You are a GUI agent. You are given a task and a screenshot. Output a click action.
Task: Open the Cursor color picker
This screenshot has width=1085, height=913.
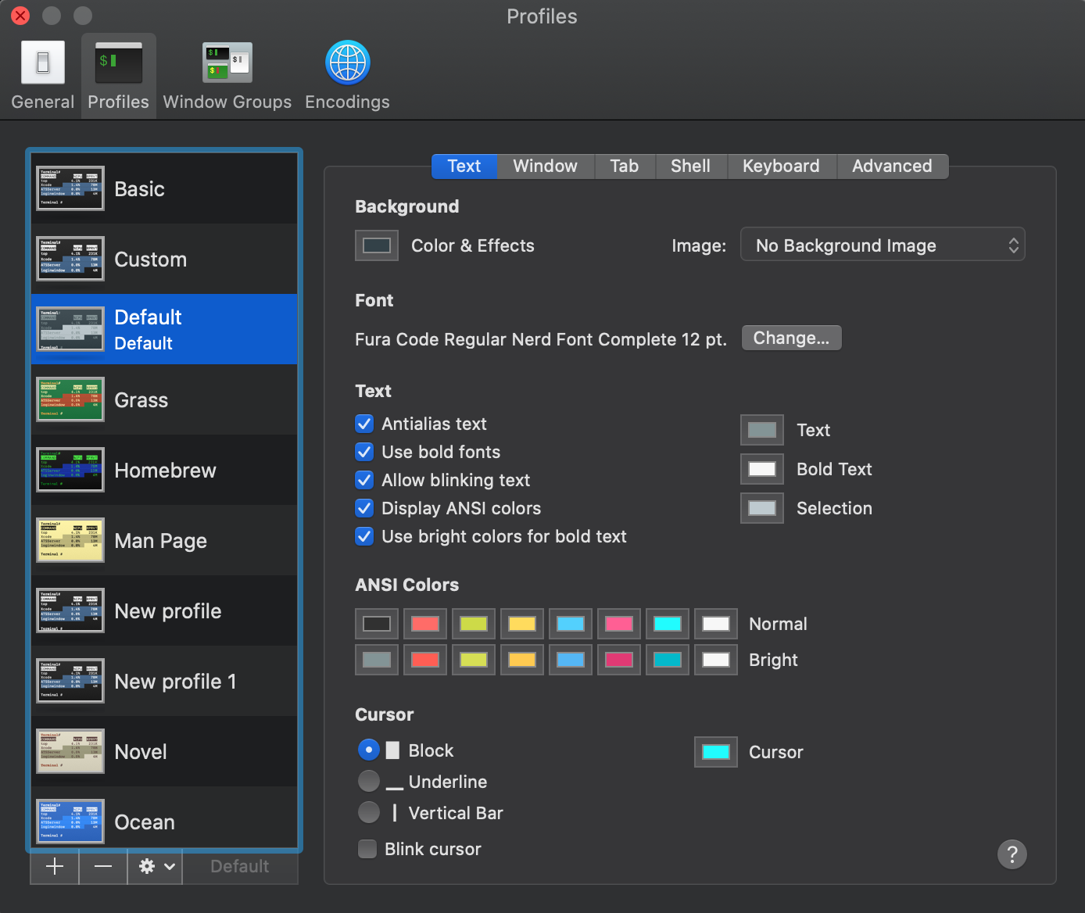pos(715,751)
